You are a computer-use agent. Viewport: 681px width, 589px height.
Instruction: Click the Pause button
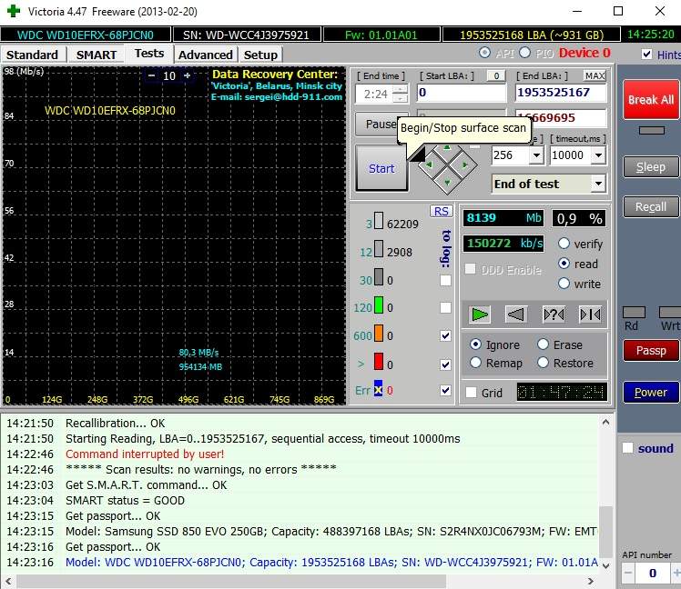pos(377,124)
